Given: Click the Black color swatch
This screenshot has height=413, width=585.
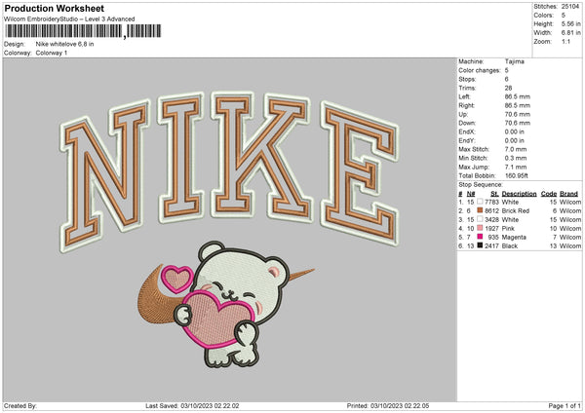Looking at the screenshot, I should coord(480,245).
